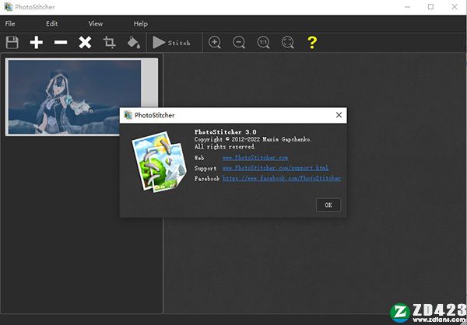This screenshot has width=467, height=325.
Task: Click the 'PhotoStitcher 3.0' version text
Action: 226,132
